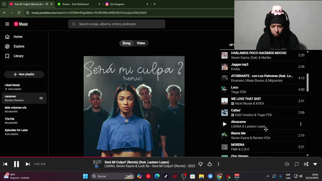Open the Windows Start menu
This screenshot has width=322, height=181.
pyautogui.click(x=86, y=176)
